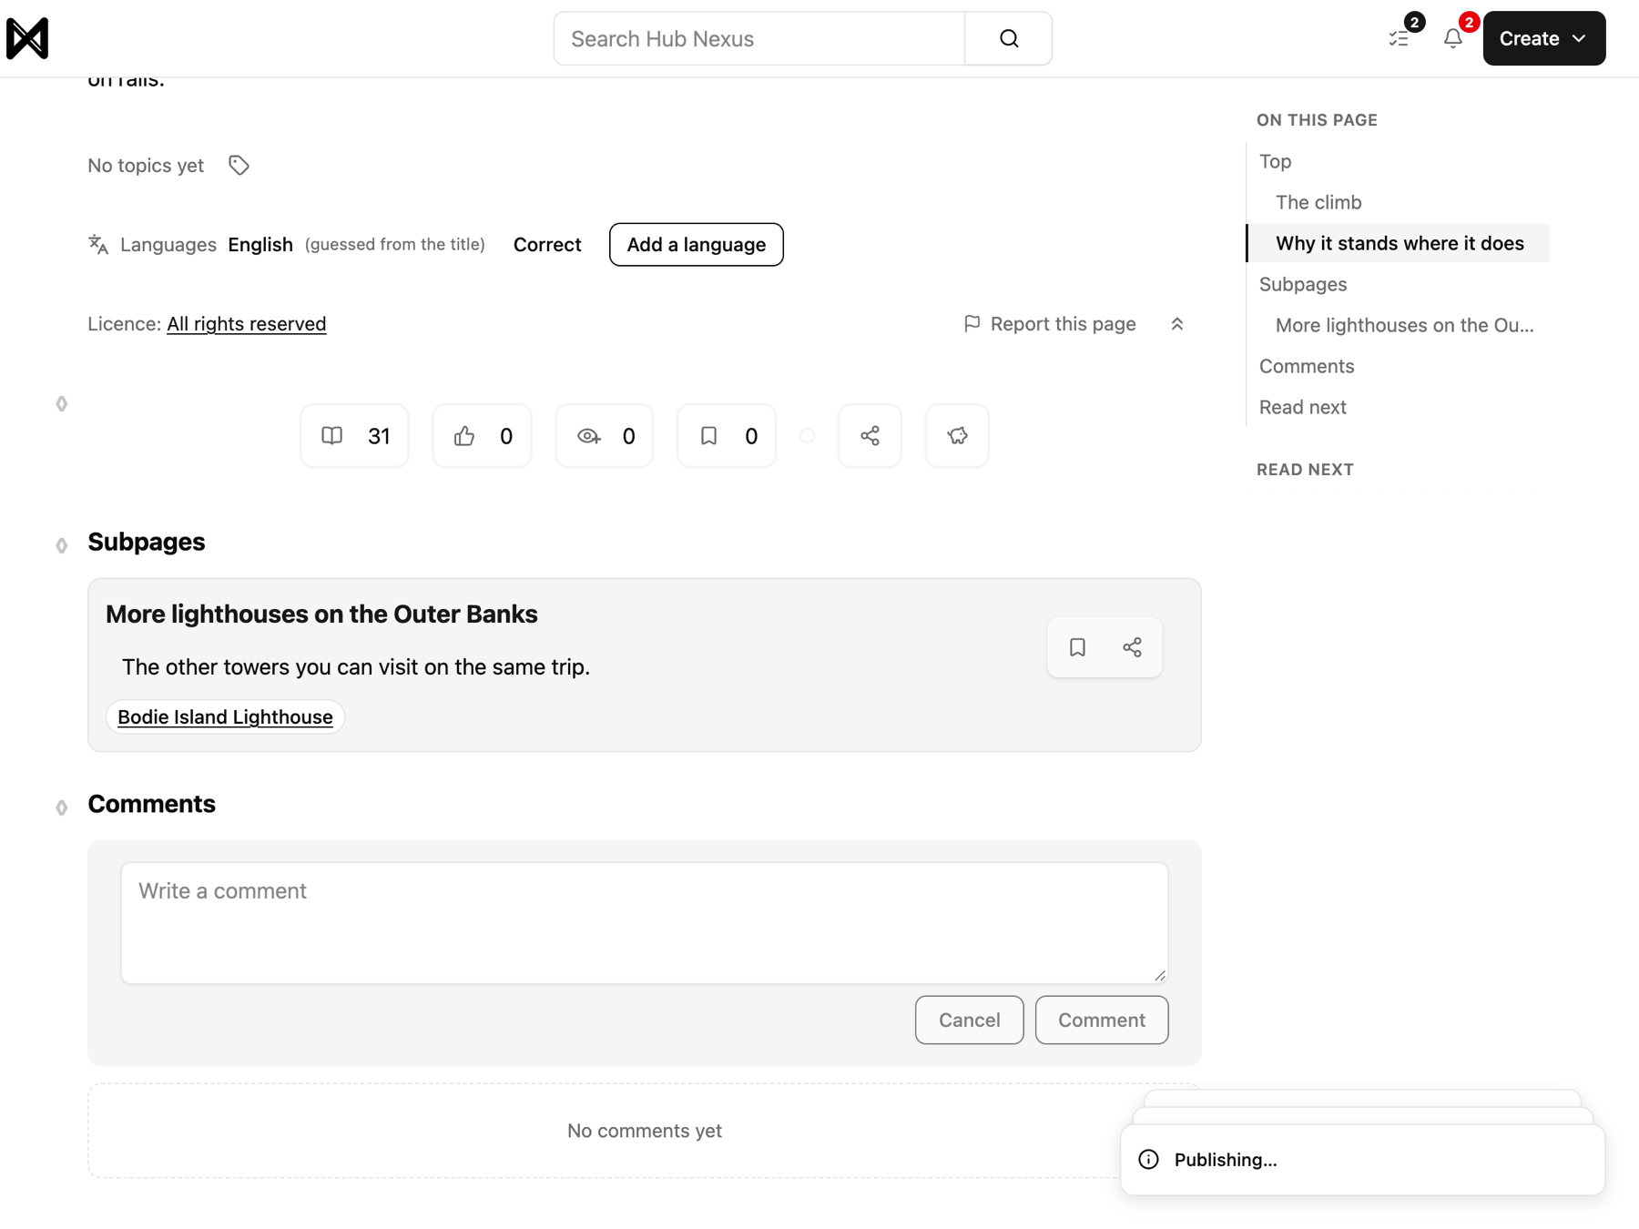Focus the Search Hub Nexus field

(758, 38)
